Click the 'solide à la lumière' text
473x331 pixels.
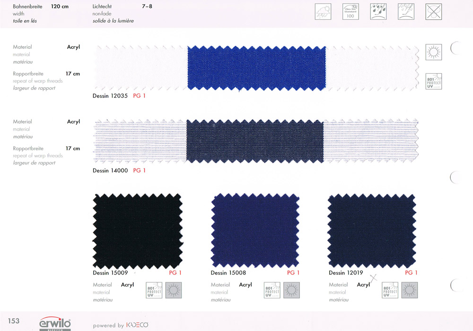(113, 21)
